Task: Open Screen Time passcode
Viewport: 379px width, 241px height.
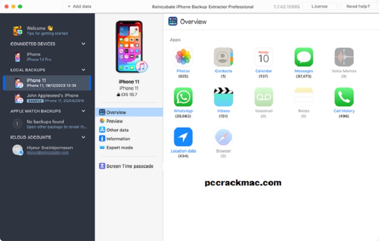Action: click(x=129, y=166)
